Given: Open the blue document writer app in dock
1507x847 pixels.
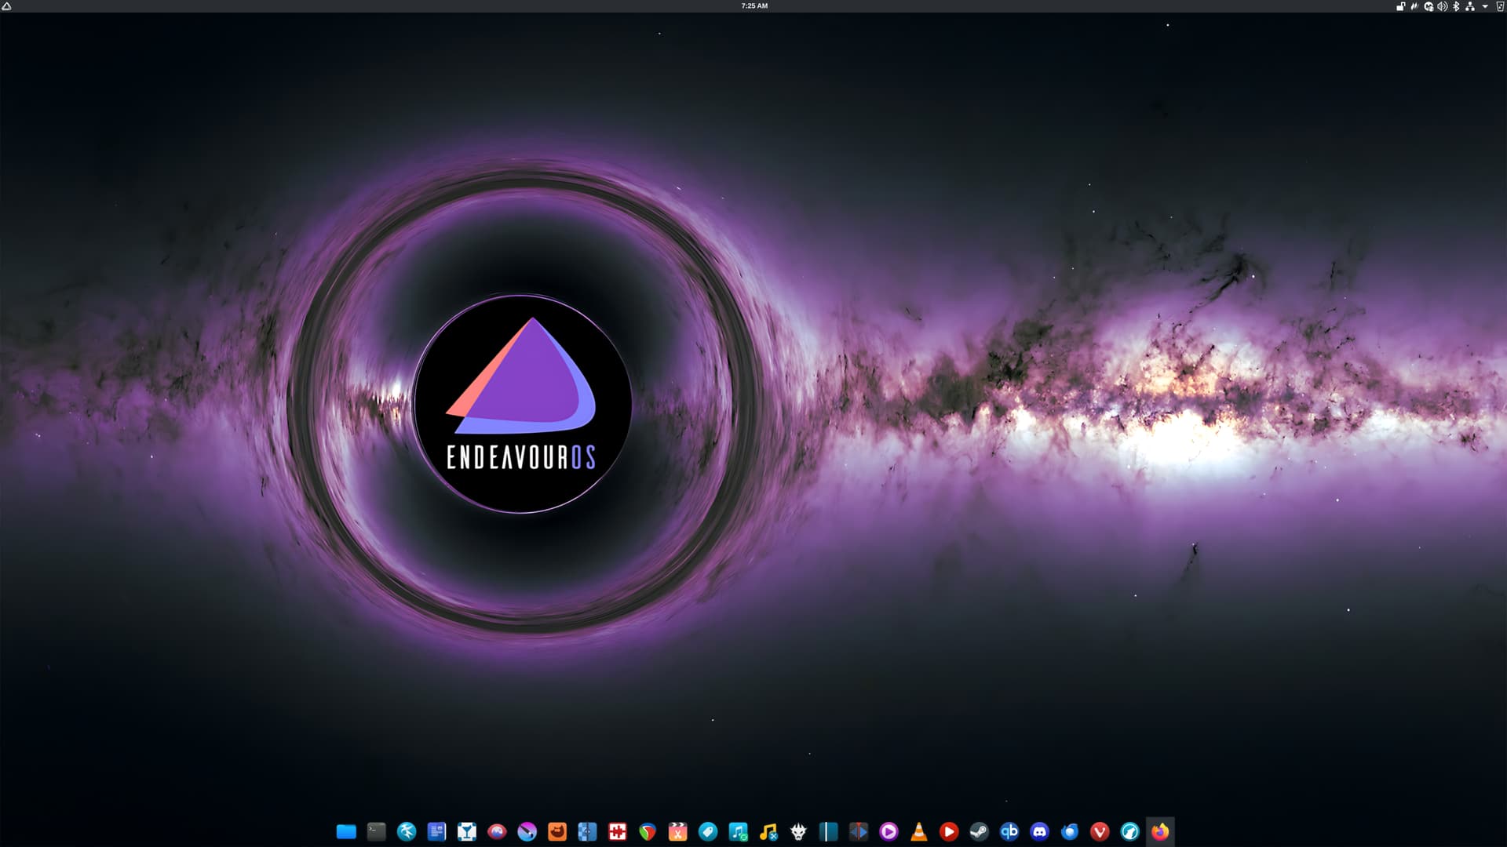Looking at the screenshot, I should pyautogui.click(x=436, y=831).
